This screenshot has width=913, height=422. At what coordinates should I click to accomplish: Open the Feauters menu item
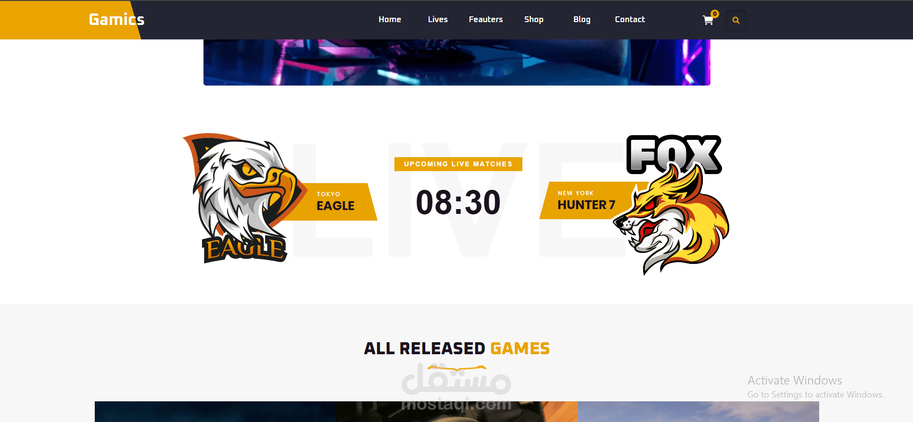486,19
